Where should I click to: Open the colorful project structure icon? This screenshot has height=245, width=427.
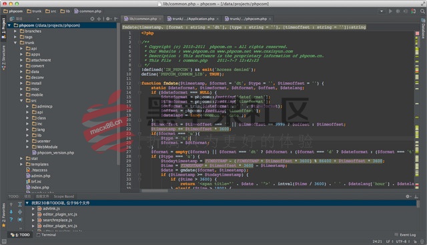(414, 11)
